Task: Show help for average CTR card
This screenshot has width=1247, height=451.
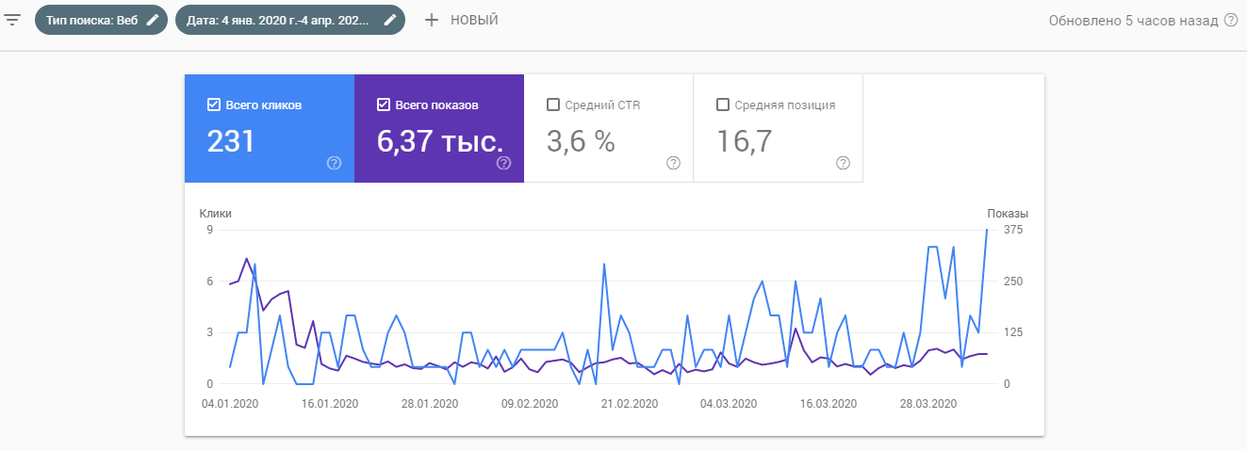Action: tap(673, 163)
